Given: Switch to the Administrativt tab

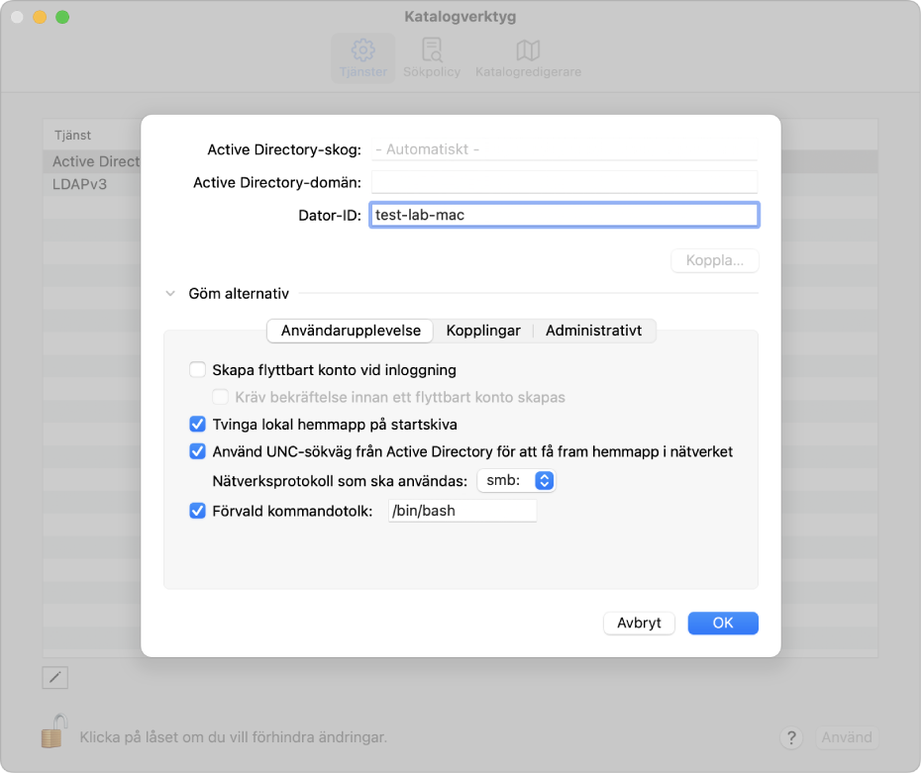Looking at the screenshot, I should click(593, 331).
